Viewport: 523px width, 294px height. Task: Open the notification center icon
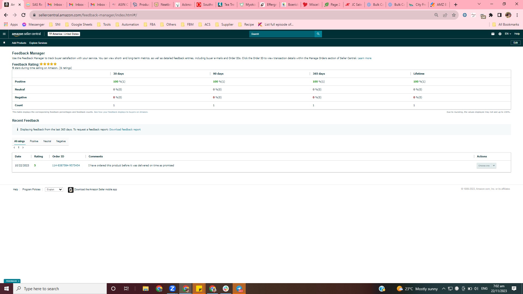click(514, 289)
